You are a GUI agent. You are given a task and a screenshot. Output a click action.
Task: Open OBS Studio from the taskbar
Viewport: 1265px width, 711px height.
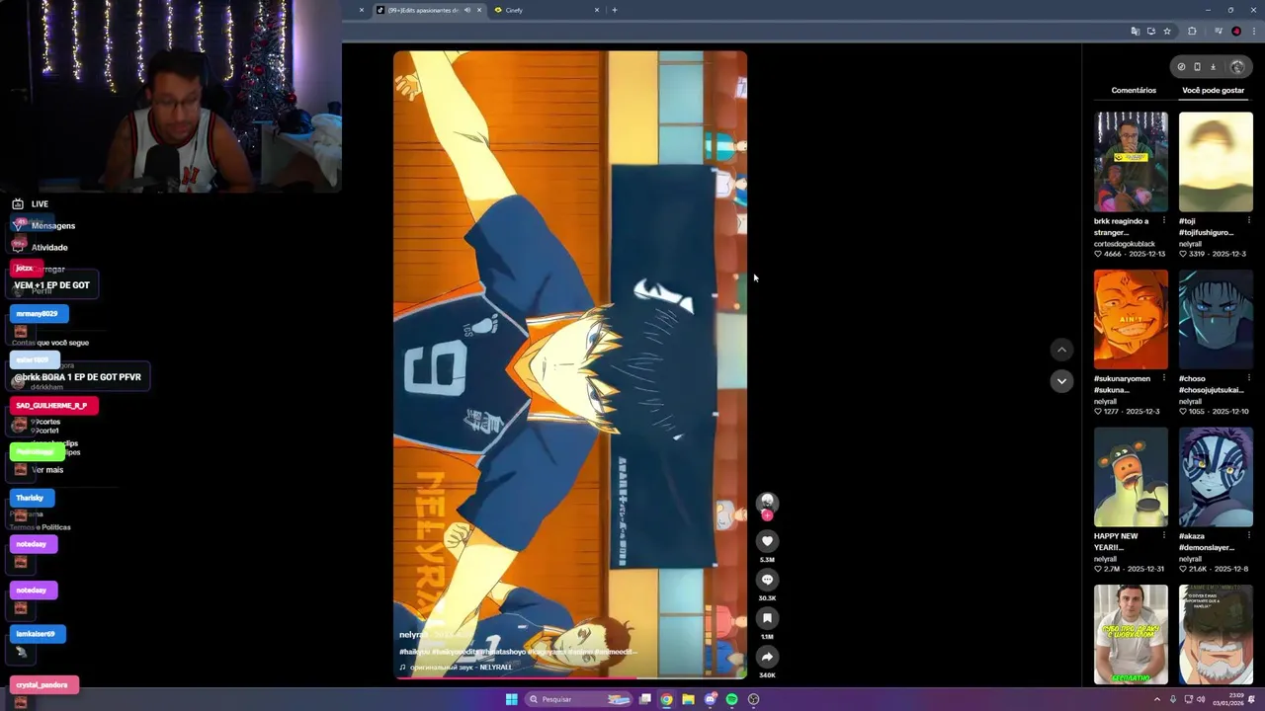[x=754, y=699]
